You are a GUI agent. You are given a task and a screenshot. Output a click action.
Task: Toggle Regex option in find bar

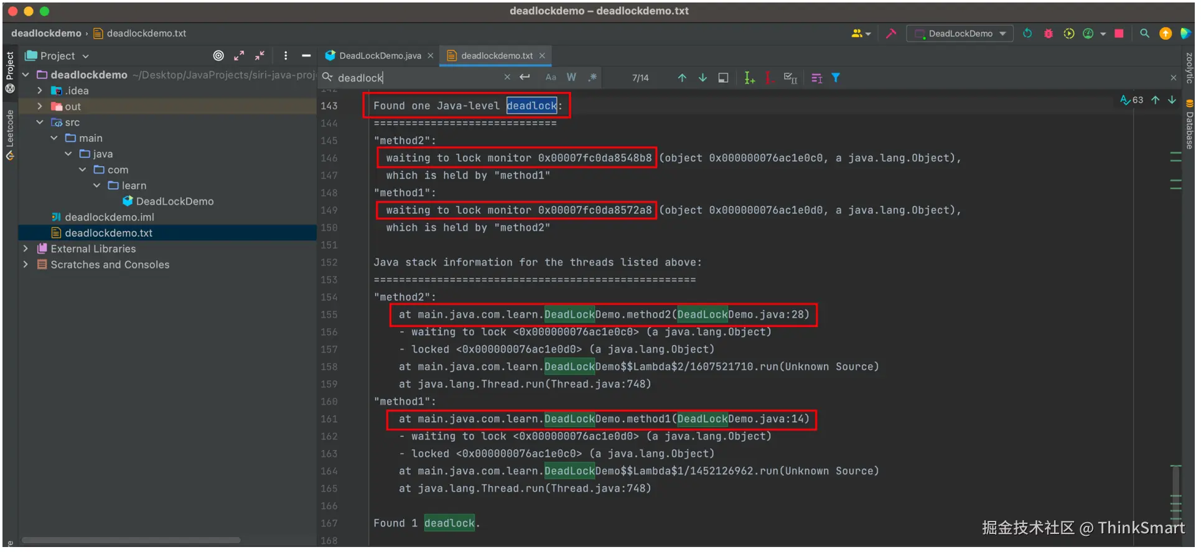tap(592, 77)
